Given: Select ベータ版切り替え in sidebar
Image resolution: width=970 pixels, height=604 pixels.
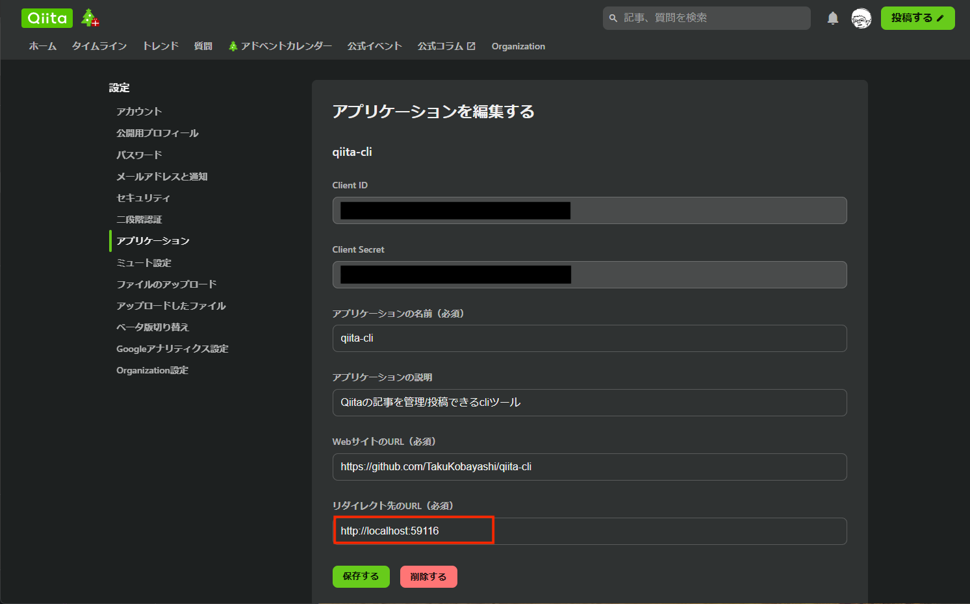Looking at the screenshot, I should point(153,327).
